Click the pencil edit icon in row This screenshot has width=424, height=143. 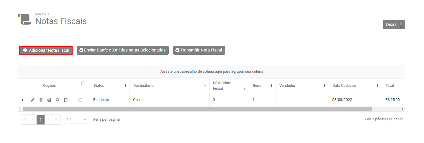[x=32, y=100]
